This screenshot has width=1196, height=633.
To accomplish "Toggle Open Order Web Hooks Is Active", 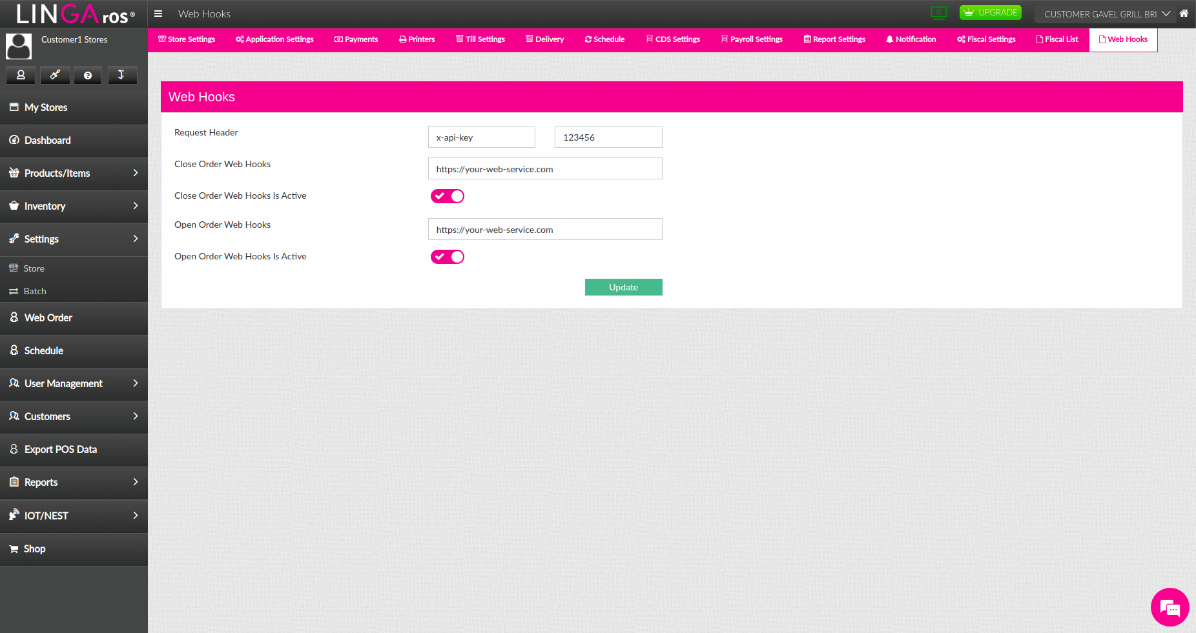I will (x=448, y=257).
